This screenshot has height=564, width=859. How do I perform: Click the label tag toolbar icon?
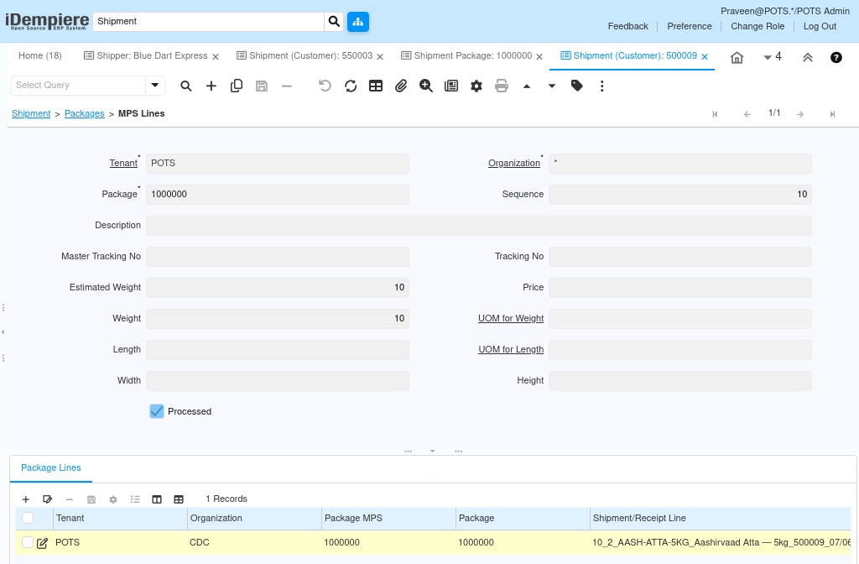point(577,86)
